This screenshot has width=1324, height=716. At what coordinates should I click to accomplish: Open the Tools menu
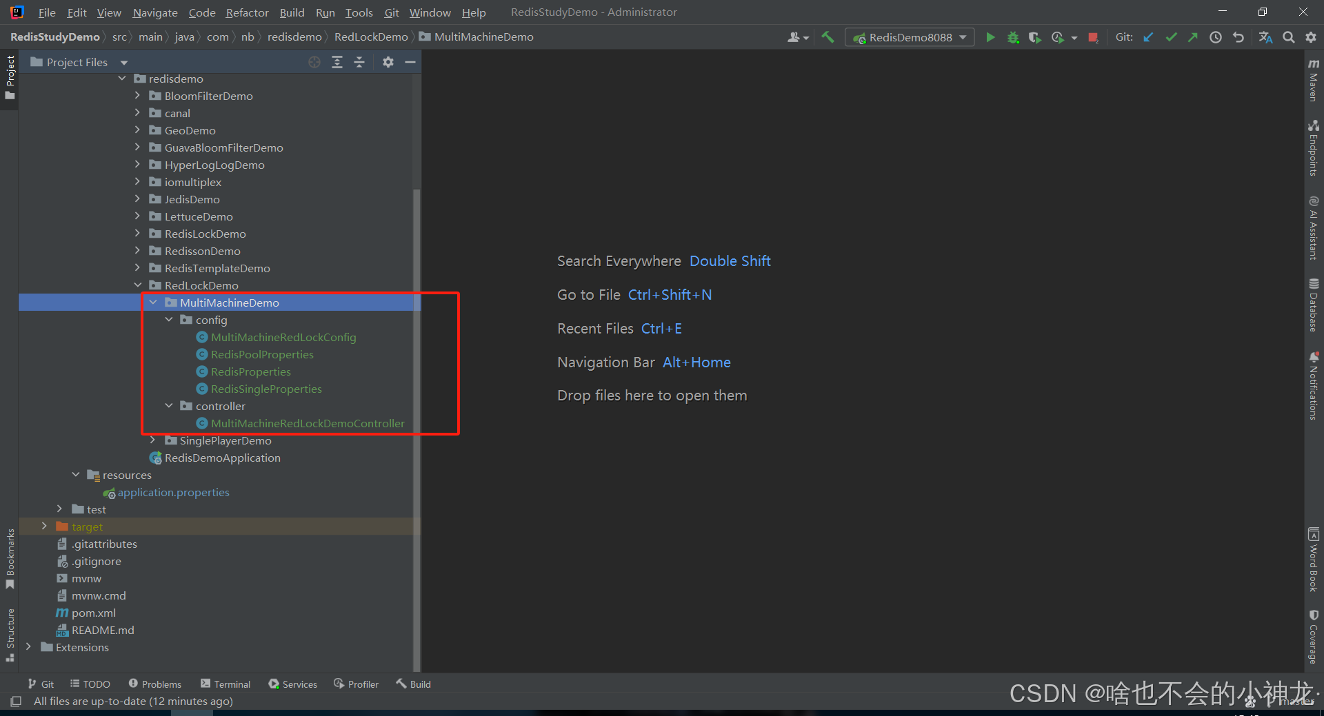pos(359,12)
